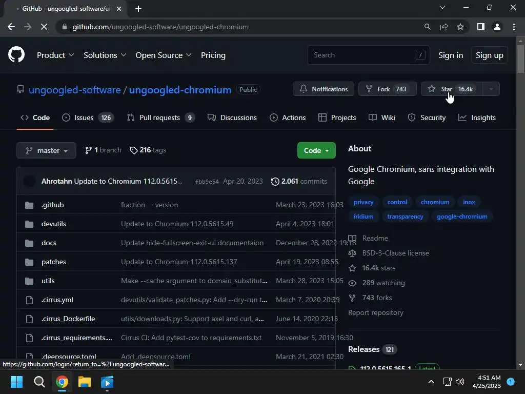Click the share page icon in address bar
Image resolution: width=525 pixels, height=394 pixels.
(444, 27)
